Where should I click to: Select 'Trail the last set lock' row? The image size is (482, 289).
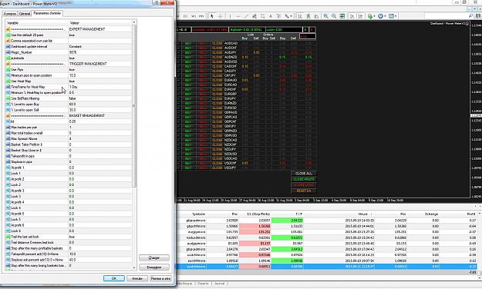tap(69, 237)
